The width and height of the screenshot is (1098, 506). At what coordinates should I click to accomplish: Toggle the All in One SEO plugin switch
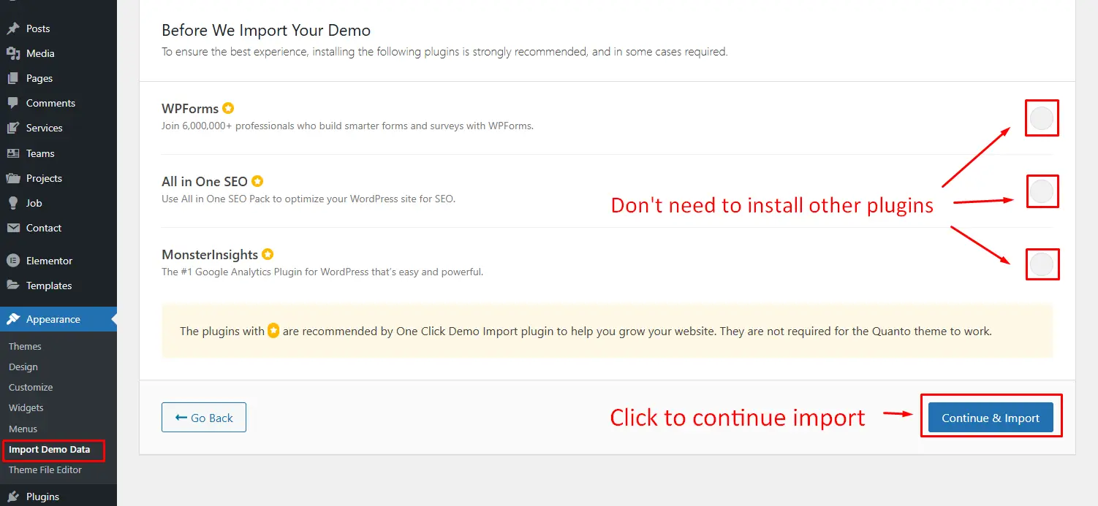click(1042, 191)
